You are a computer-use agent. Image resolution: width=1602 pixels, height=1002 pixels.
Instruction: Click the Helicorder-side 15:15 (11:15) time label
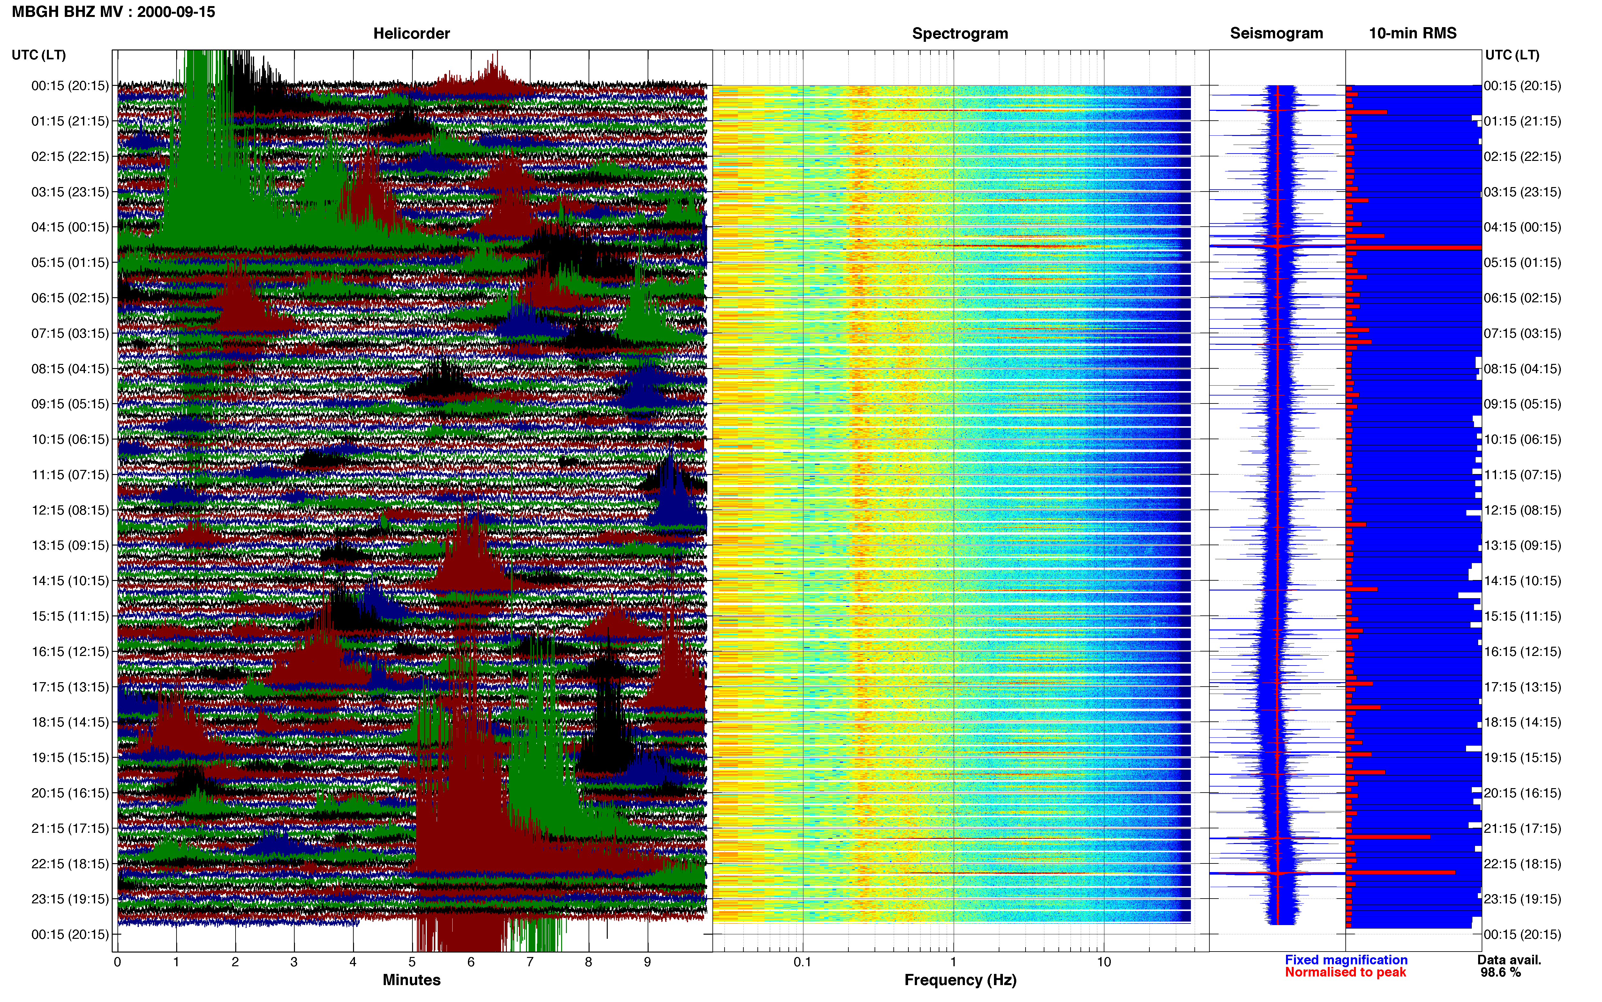(70, 616)
